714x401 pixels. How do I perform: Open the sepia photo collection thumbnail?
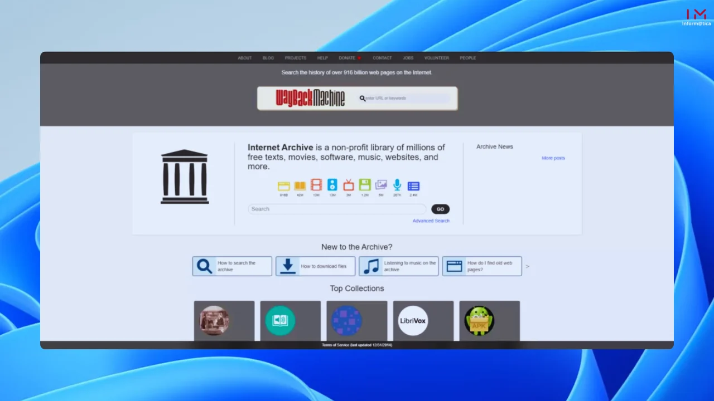(x=214, y=321)
